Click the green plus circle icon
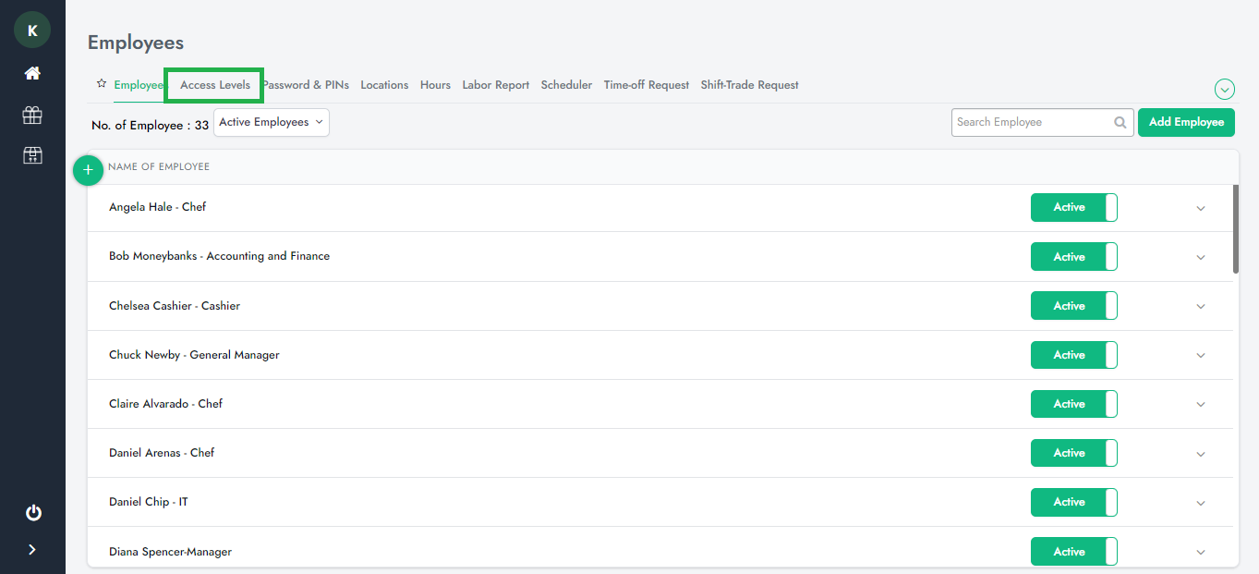 coord(88,170)
